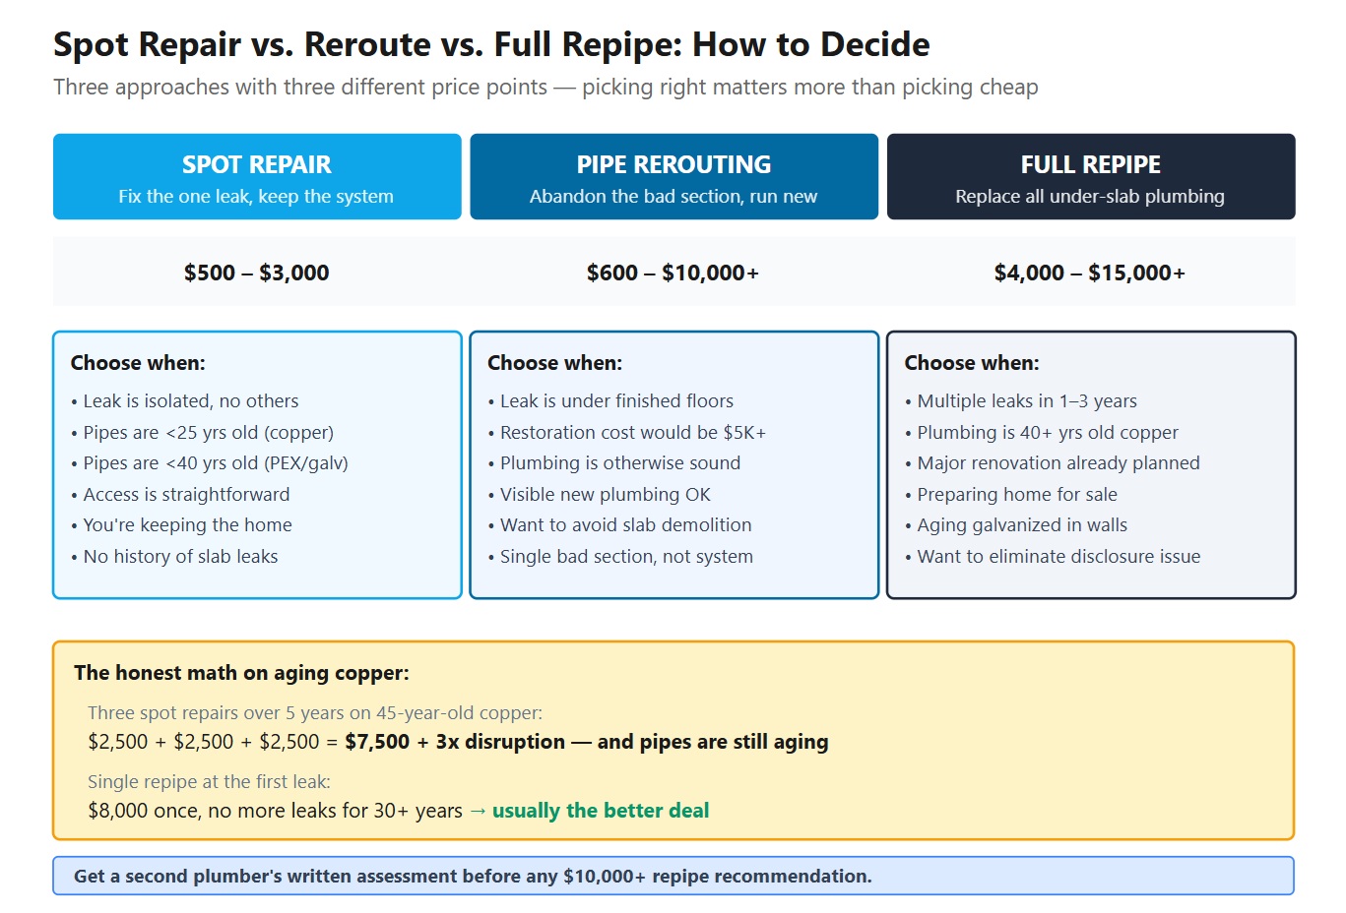Select the PIPE REROUTING header card
1346x913 pixels.
click(x=673, y=176)
